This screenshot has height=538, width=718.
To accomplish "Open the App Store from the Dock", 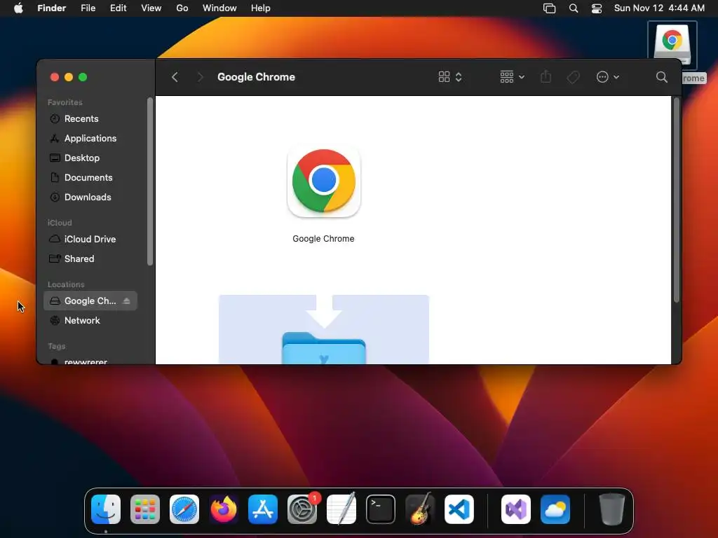I will click(x=263, y=509).
